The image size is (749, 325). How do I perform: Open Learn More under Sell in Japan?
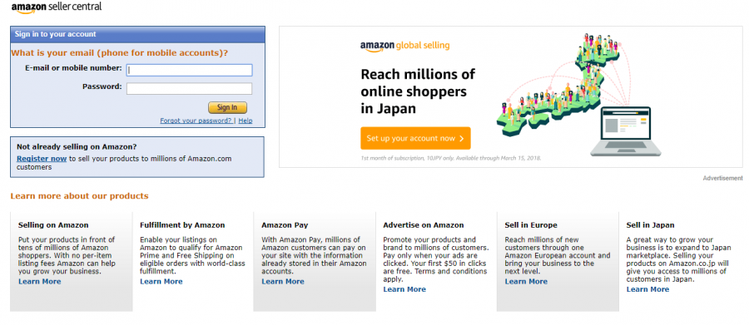point(647,289)
